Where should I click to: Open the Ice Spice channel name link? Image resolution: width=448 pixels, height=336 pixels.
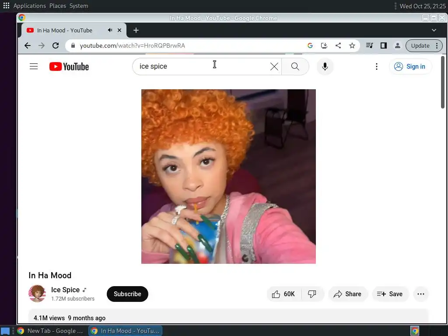click(x=66, y=290)
